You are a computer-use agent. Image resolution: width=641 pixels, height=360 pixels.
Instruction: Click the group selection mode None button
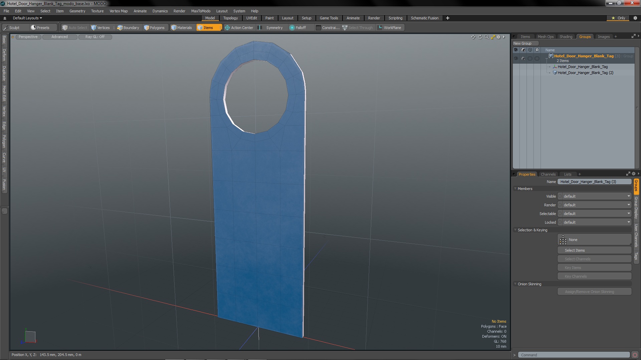pyautogui.click(x=594, y=240)
